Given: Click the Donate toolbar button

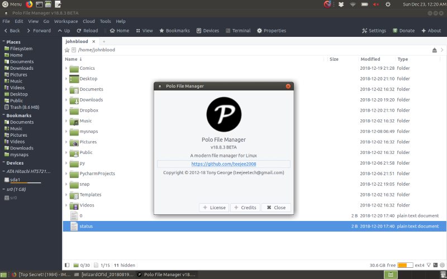Looking at the screenshot, I should pos(403,31).
